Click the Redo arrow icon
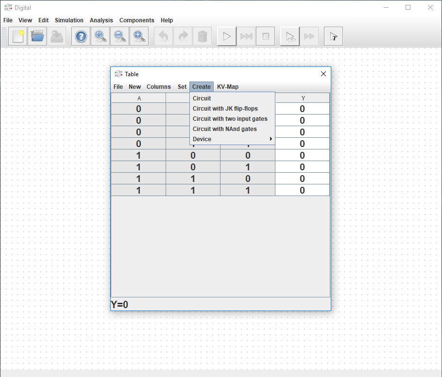Screen dimensions: 442x377 click(x=183, y=36)
